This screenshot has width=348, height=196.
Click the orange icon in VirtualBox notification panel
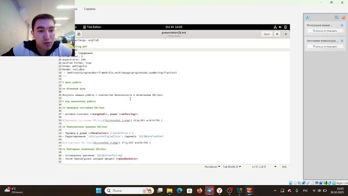(343, 17)
